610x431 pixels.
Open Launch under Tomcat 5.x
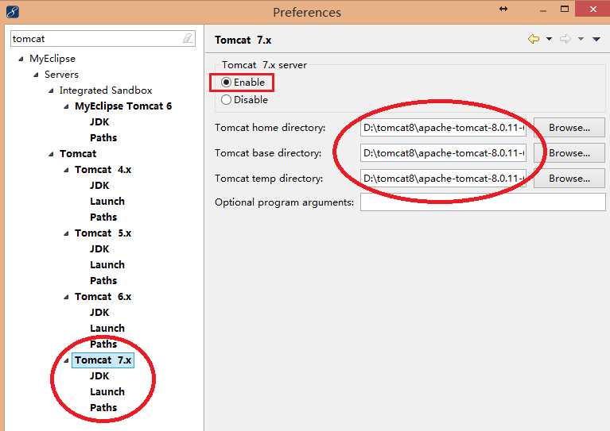click(x=107, y=265)
